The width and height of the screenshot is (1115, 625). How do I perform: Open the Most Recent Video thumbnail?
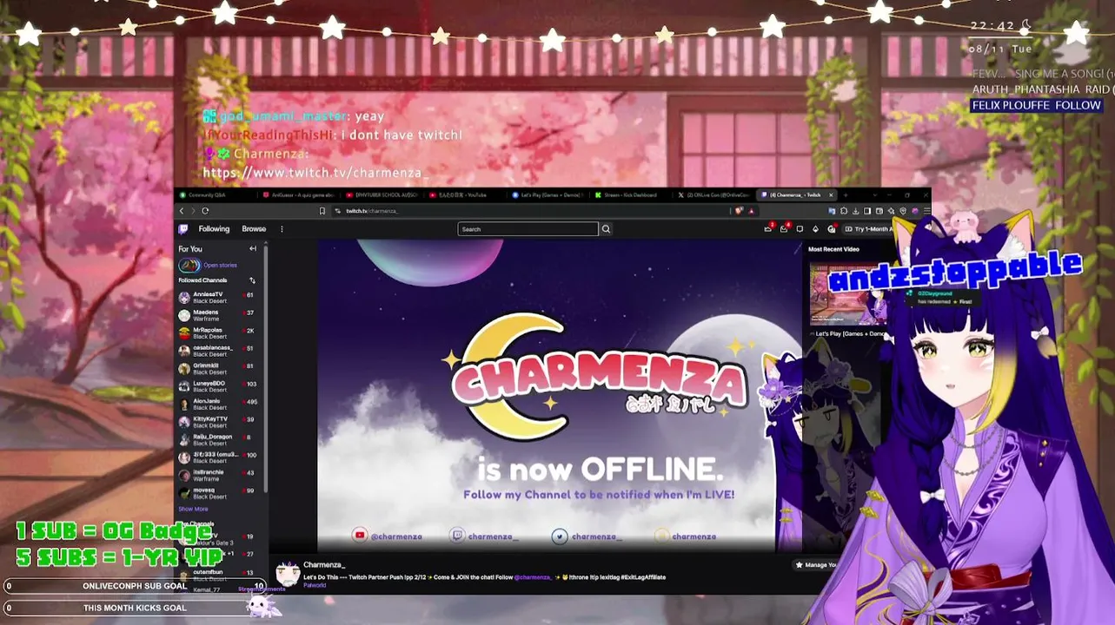(848, 295)
